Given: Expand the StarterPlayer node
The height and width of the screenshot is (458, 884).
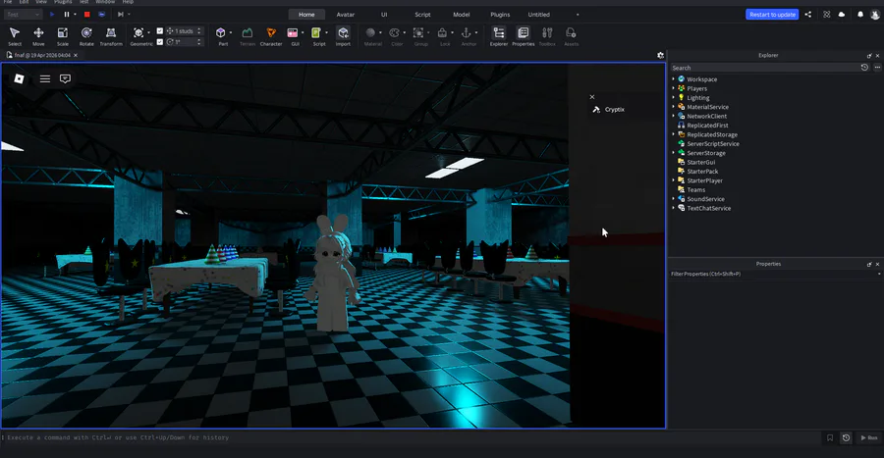Looking at the screenshot, I should pyautogui.click(x=673, y=180).
